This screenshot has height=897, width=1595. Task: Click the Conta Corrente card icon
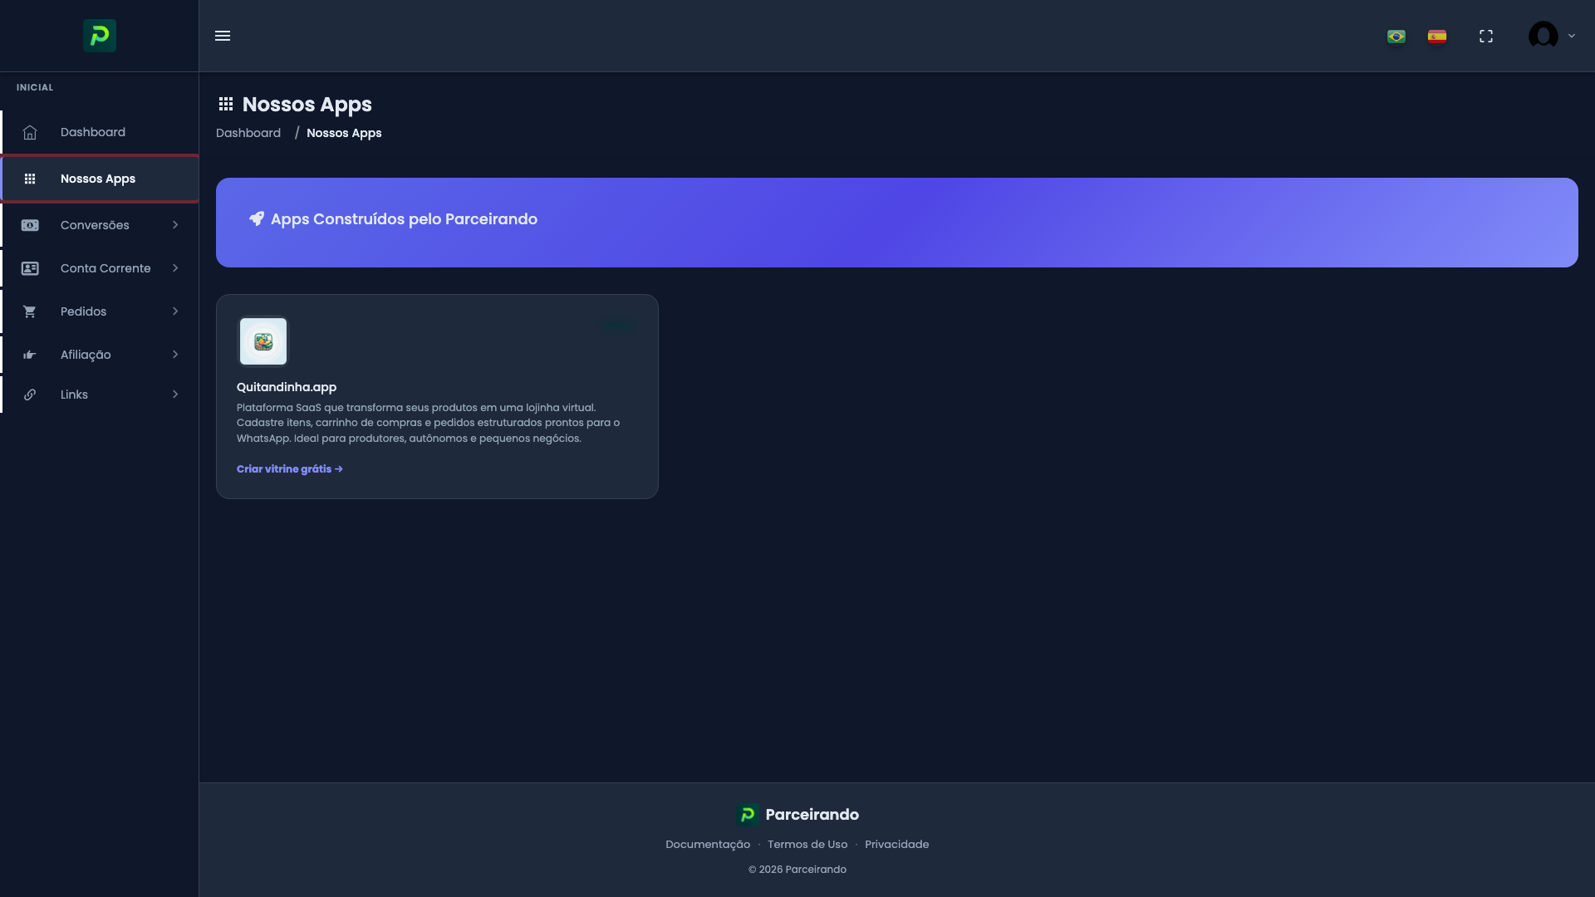pos(30,268)
